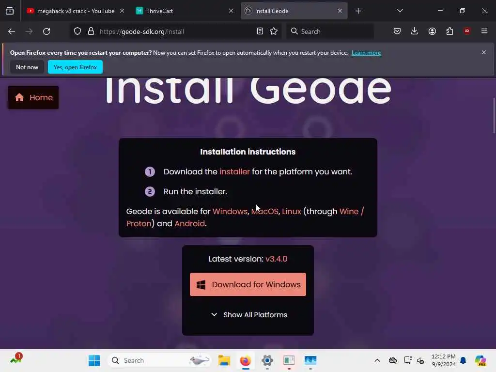Open the Wine / Proton link
This screenshot has width=496, height=372.
[x=352, y=211]
